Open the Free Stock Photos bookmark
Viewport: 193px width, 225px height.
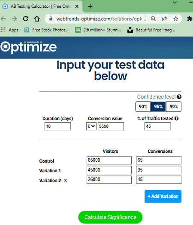[x=47, y=30]
